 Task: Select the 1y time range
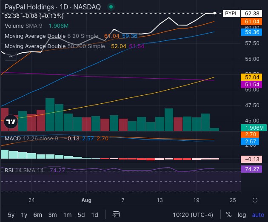24,215
